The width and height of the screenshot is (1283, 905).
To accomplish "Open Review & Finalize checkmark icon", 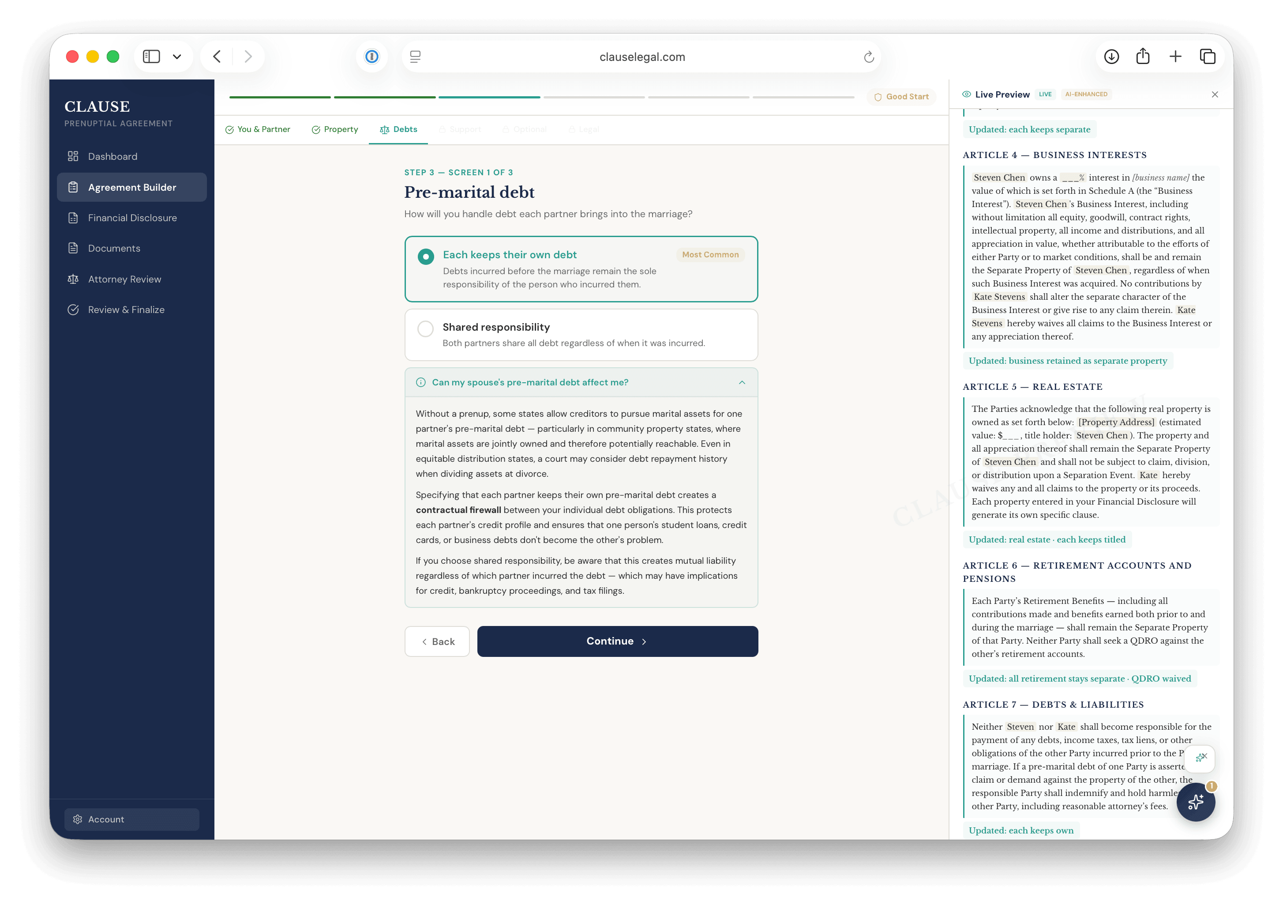I will (73, 309).
